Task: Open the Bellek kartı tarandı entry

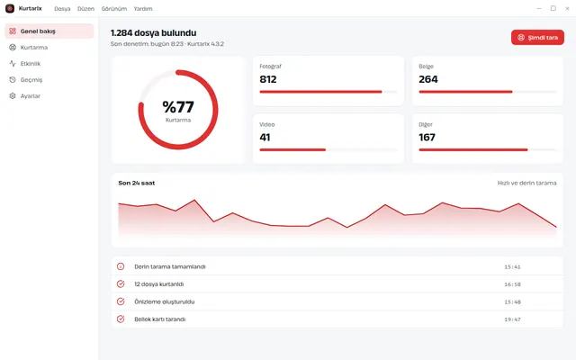Action: (337, 319)
